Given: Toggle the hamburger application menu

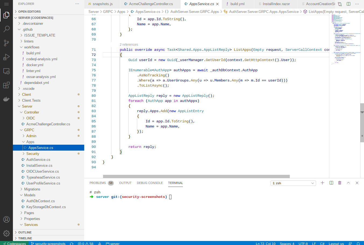Looking at the screenshot, I should [x=6, y=4].
